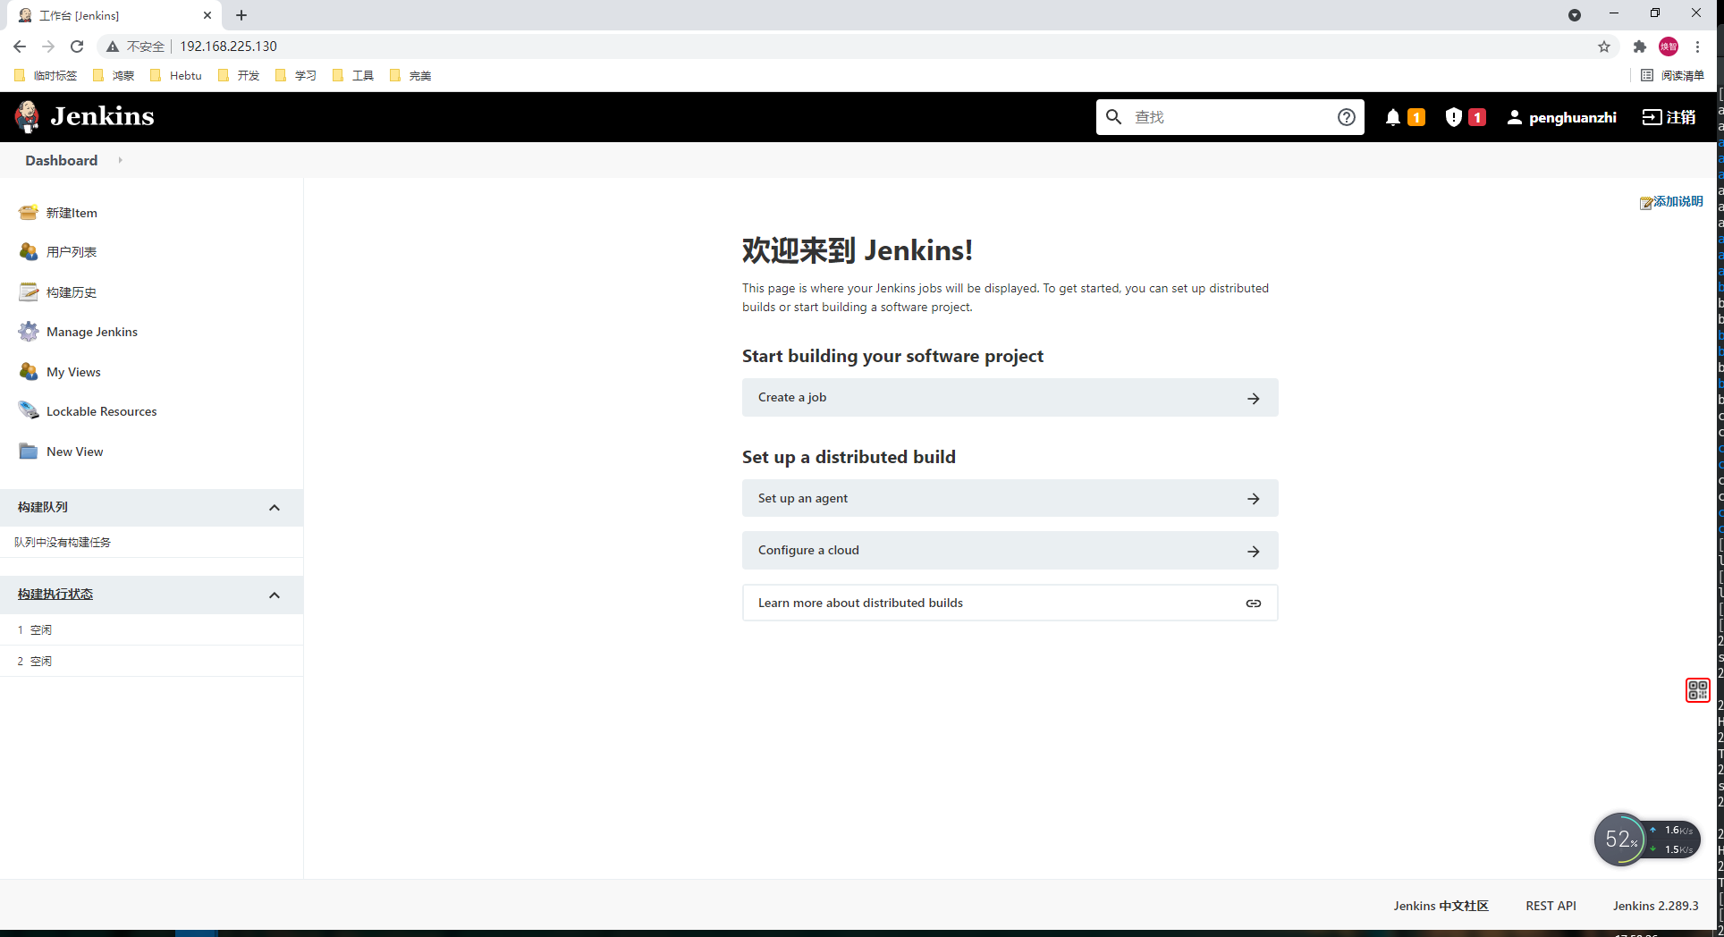The image size is (1724, 937).
Task: Click the distributed builds link chain icon
Action: [x=1254, y=604]
